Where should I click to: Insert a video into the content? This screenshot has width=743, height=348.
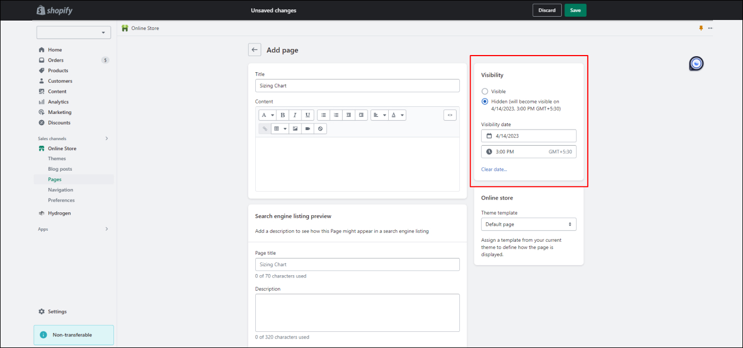(x=308, y=128)
